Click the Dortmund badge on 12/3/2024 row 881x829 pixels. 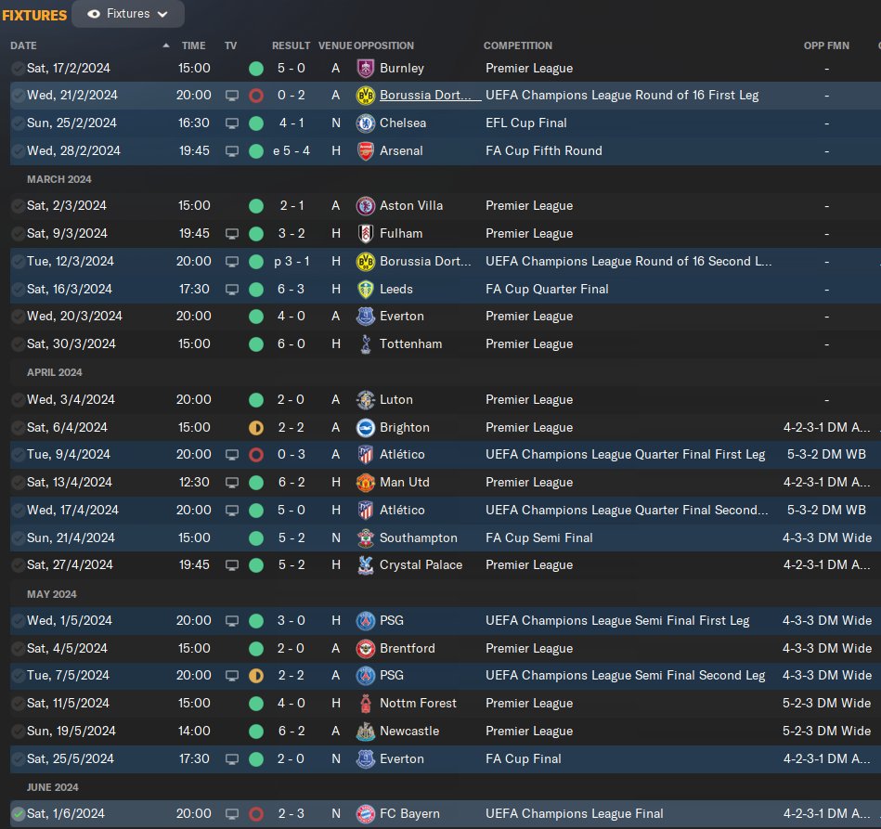(x=366, y=262)
